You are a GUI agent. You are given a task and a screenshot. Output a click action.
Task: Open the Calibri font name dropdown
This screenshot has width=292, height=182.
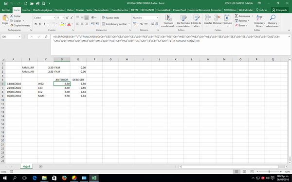click(44, 17)
